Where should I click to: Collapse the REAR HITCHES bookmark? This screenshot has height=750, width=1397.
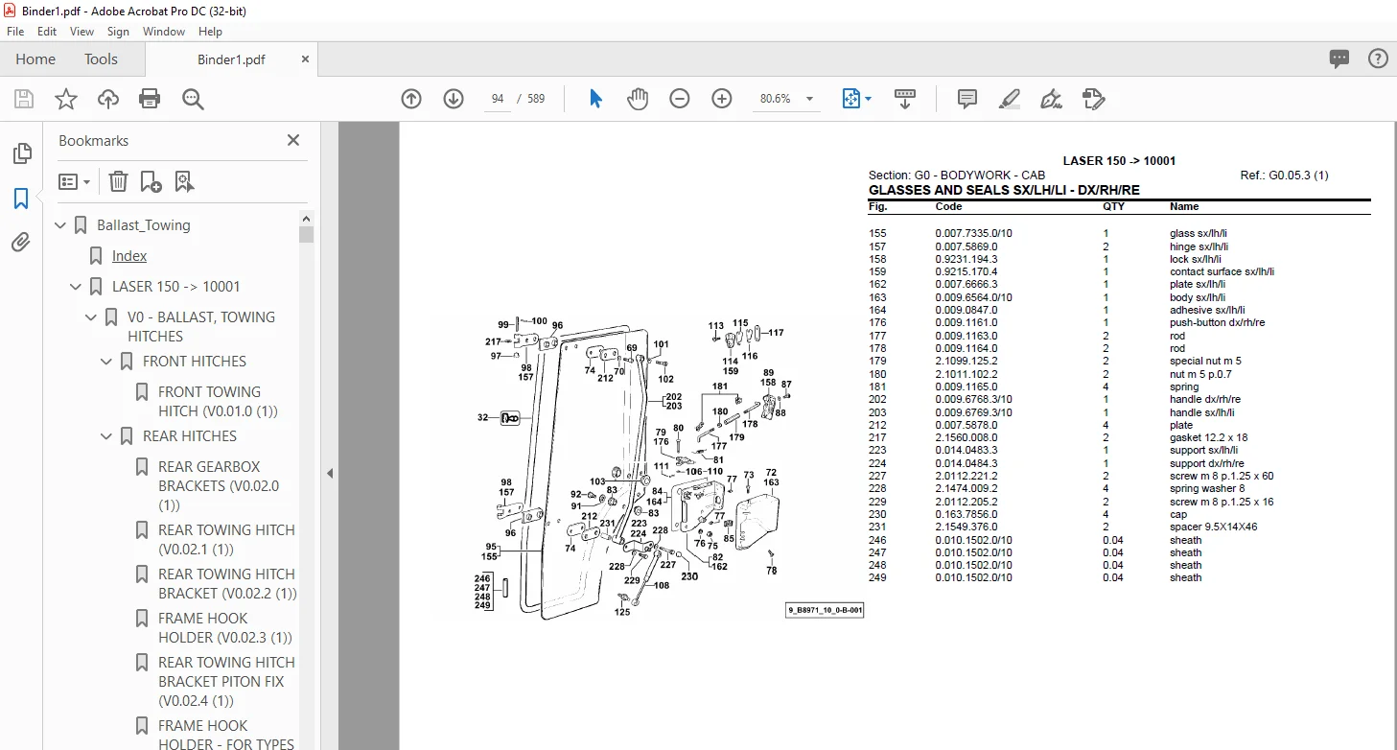pyautogui.click(x=107, y=436)
